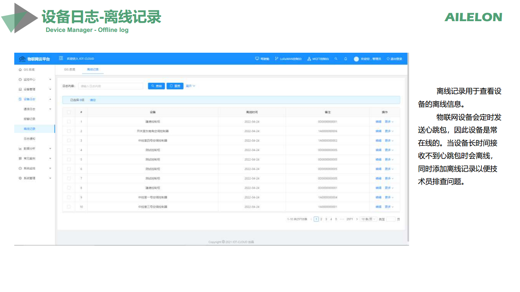Click remark cell 1A0000000002
Viewport: 520px width, 292px height.
[328, 141]
